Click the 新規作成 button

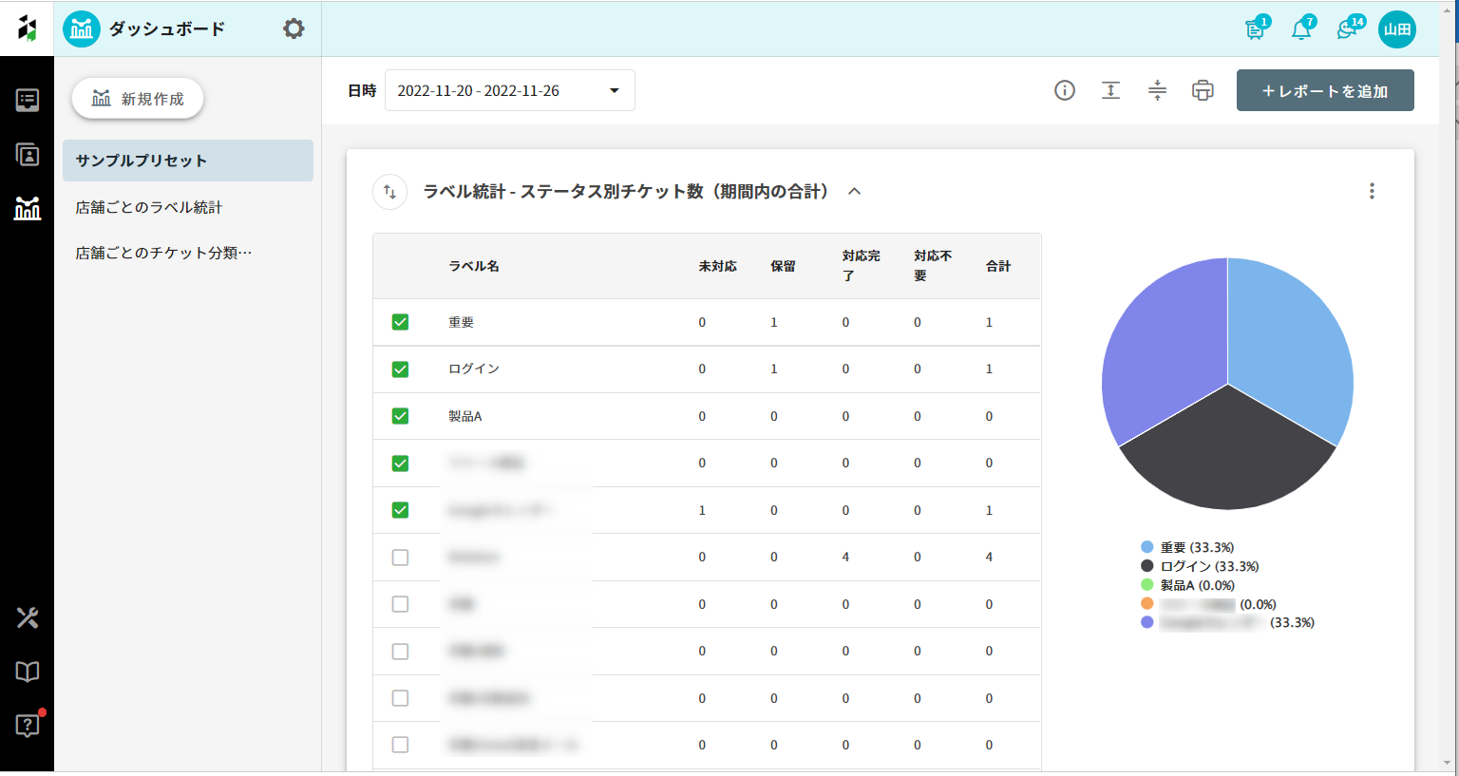pos(138,99)
